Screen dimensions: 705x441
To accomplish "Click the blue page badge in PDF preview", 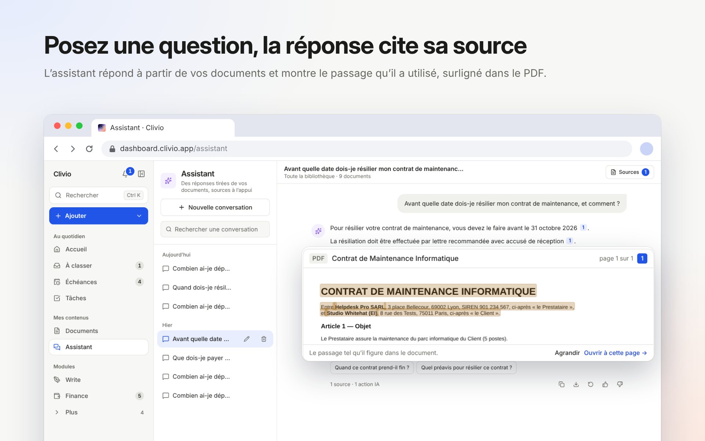I will 642,258.
